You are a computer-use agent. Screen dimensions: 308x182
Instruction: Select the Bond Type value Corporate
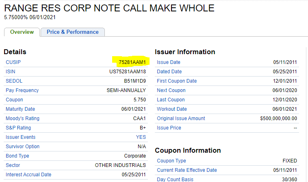(x=135, y=156)
